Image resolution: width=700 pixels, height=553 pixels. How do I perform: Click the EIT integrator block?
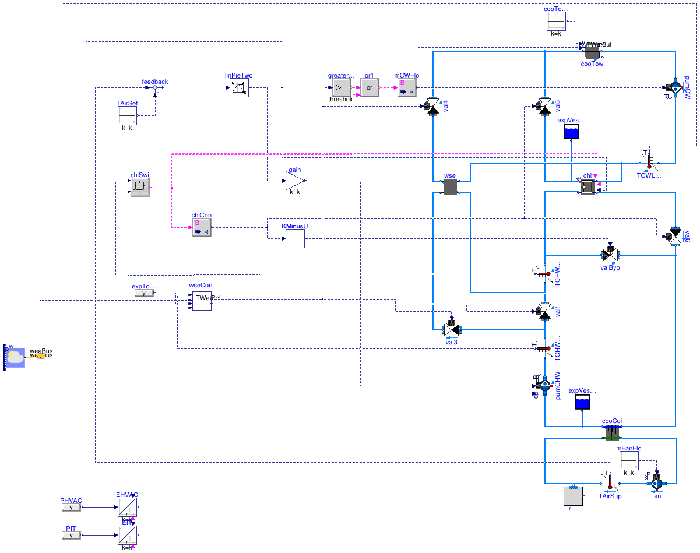(x=127, y=535)
